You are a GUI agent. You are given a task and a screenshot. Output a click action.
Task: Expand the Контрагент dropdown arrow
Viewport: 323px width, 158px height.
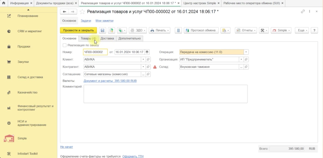[143, 67]
